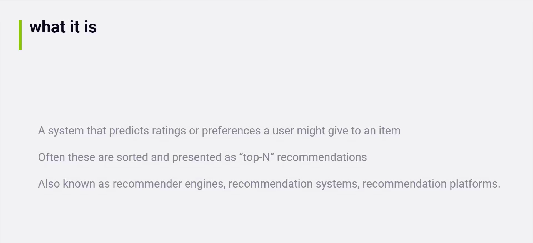The image size is (533, 243).
Task: Click the word "engines" in the third line
Action: click(x=204, y=184)
